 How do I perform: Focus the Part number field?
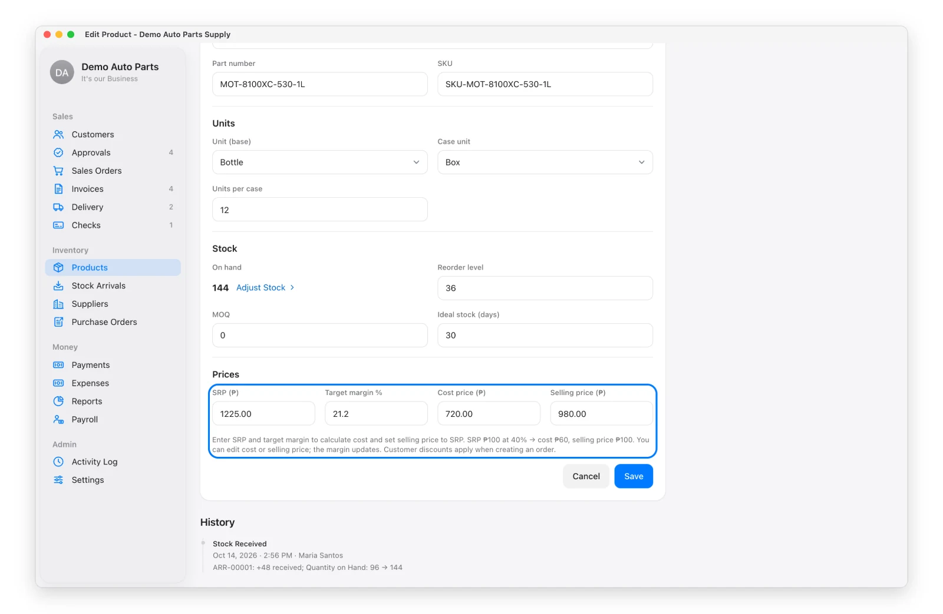[320, 84]
